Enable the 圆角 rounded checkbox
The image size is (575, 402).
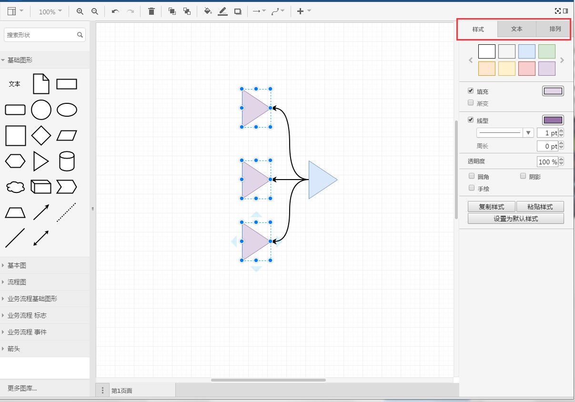click(471, 176)
